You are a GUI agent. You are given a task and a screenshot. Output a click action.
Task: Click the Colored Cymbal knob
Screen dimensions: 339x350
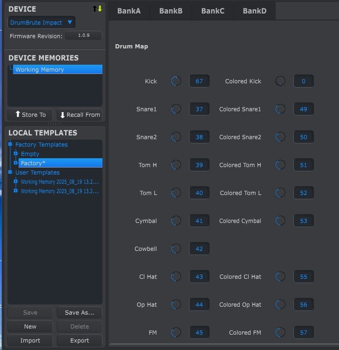click(280, 221)
